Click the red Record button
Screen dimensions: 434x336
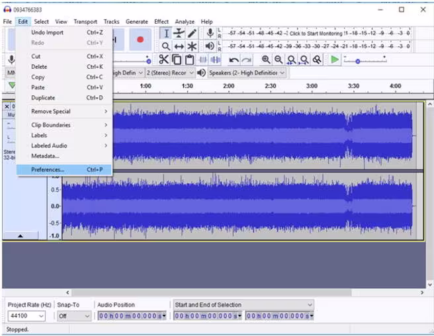(x=140, y=40)
